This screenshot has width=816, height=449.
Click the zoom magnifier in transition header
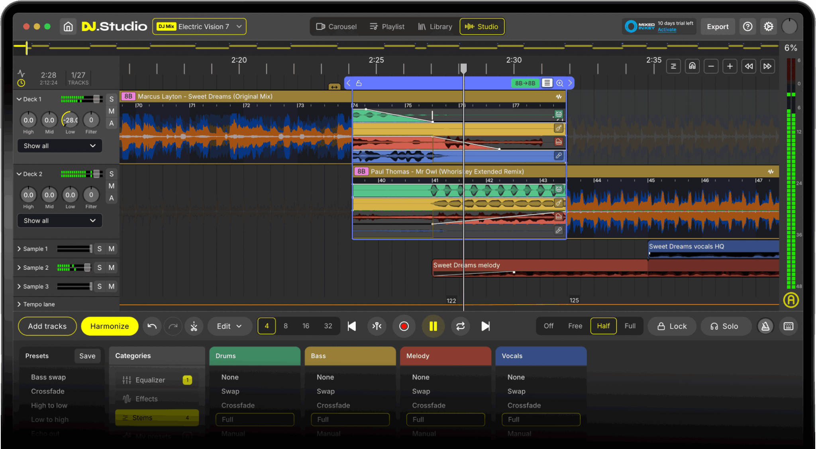pyautogui.click(x=559, y=83)
